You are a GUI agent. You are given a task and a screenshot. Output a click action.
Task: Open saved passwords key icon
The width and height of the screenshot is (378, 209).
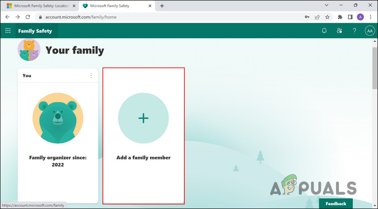pyautogui.click(x=307, y=17)
